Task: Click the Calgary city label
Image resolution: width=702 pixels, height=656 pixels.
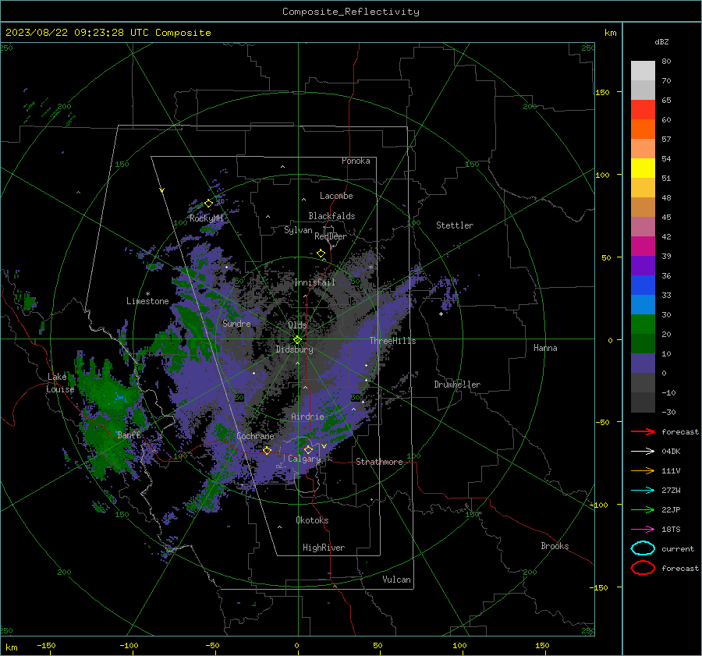Action: (304, 459)
